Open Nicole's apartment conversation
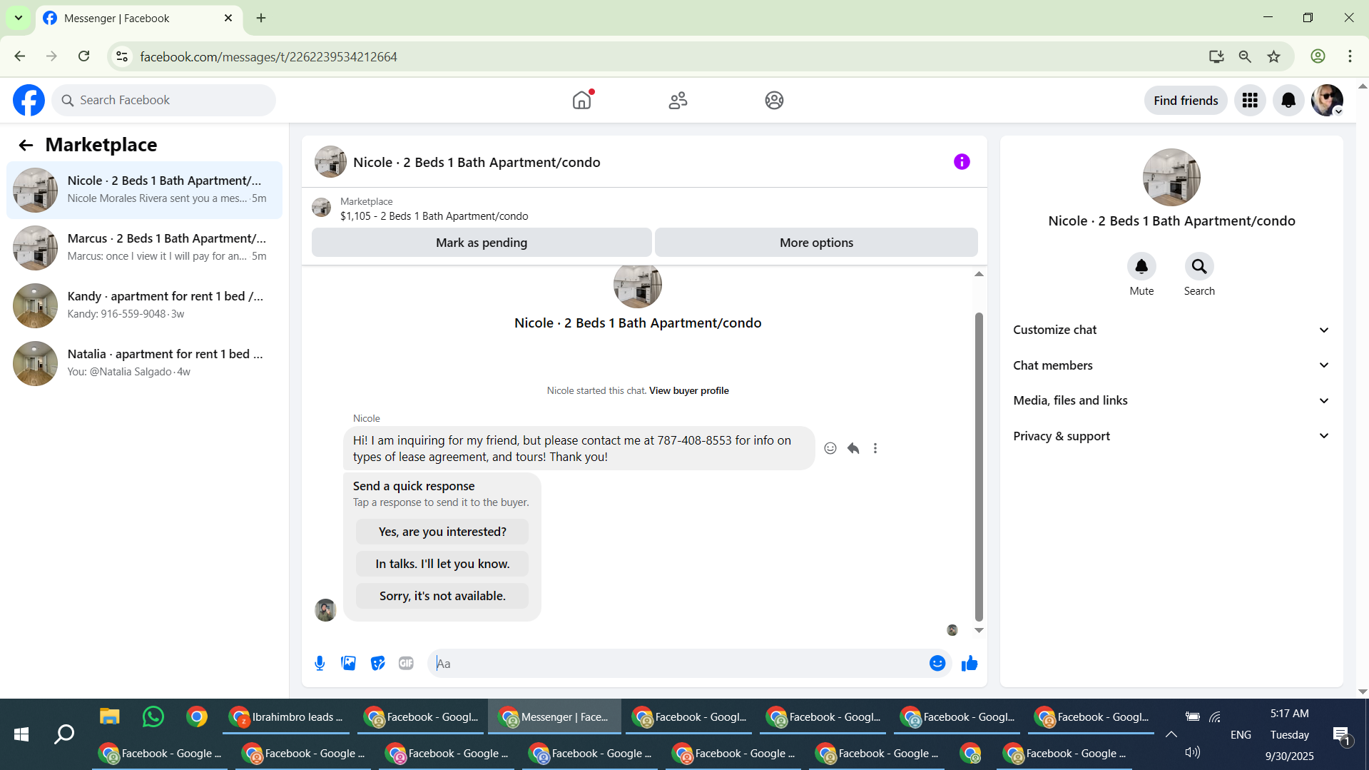This screenshot has height=770, width=1369. [x=145, y=190]
